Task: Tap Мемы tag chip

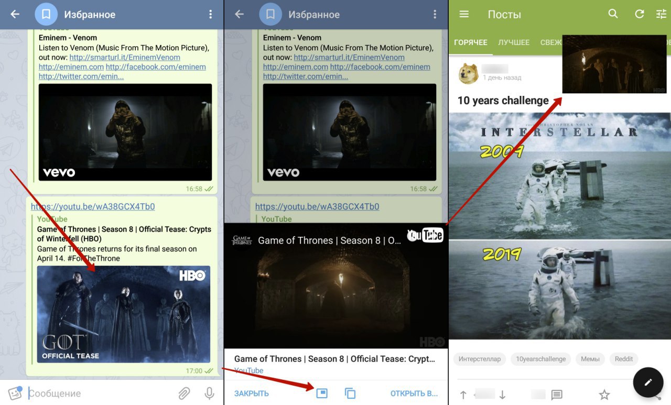Action: point(590,359)
